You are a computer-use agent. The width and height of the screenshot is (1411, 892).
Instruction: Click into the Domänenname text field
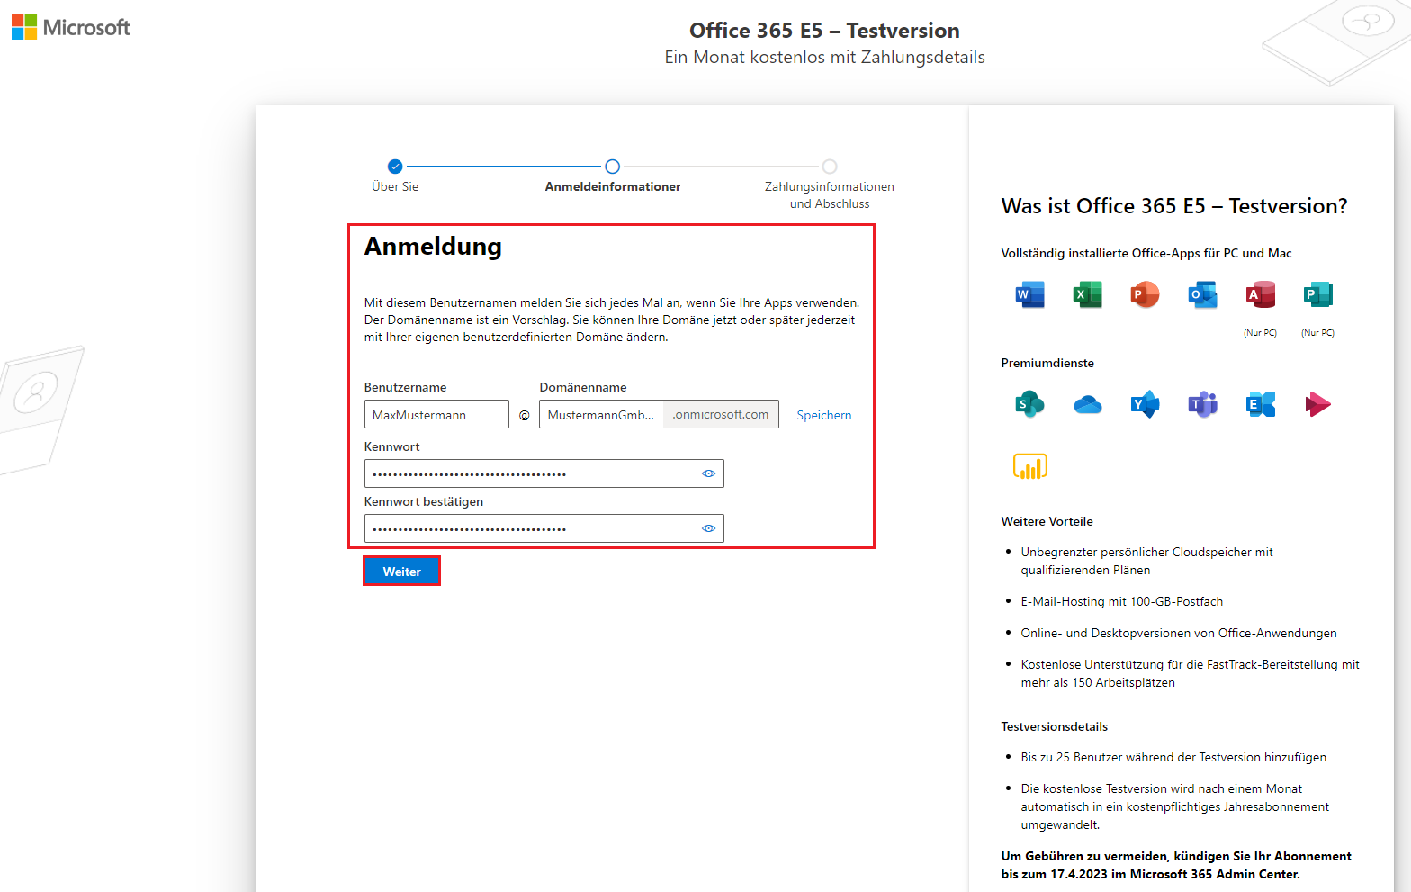click(x=601, y=415)
